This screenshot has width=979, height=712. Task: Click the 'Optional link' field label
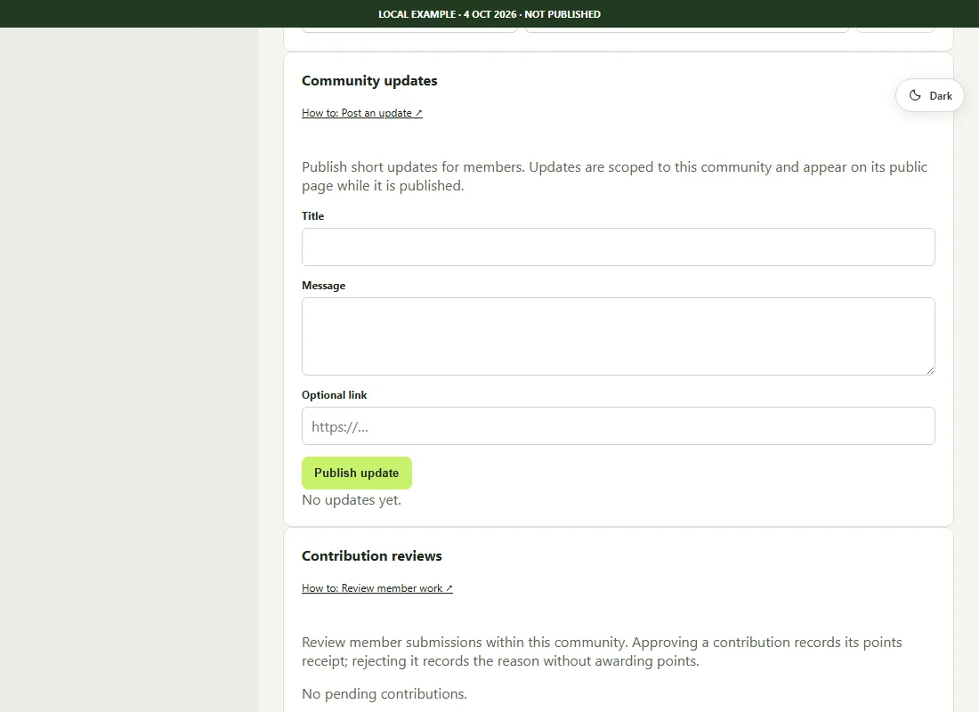point(334,395)
